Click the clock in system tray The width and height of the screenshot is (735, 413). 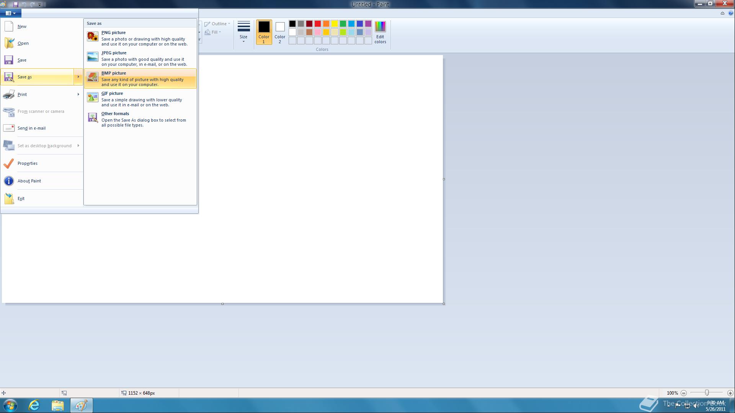(x=715, y=406)
